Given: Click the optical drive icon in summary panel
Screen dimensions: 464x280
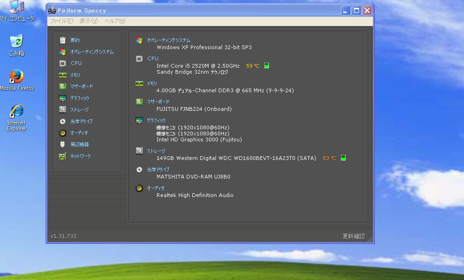Looking at the screenshot, I should [x=139, y=170].
